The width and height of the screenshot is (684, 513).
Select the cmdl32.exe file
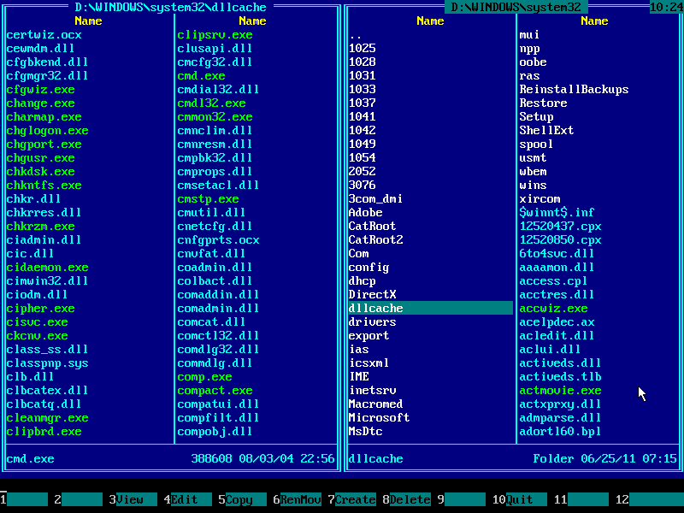(211, 103)
